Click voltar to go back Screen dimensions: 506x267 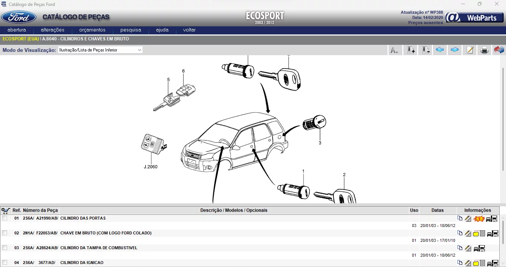(189, 30)
